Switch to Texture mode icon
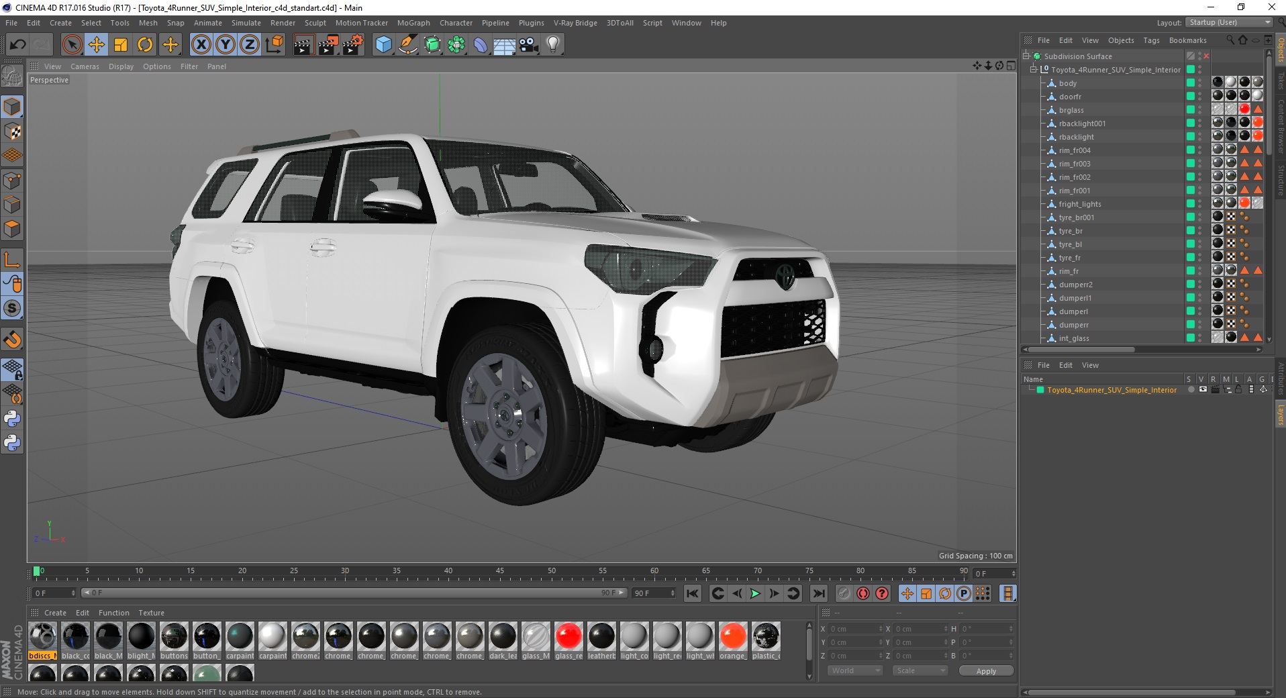 coord(12,132)
